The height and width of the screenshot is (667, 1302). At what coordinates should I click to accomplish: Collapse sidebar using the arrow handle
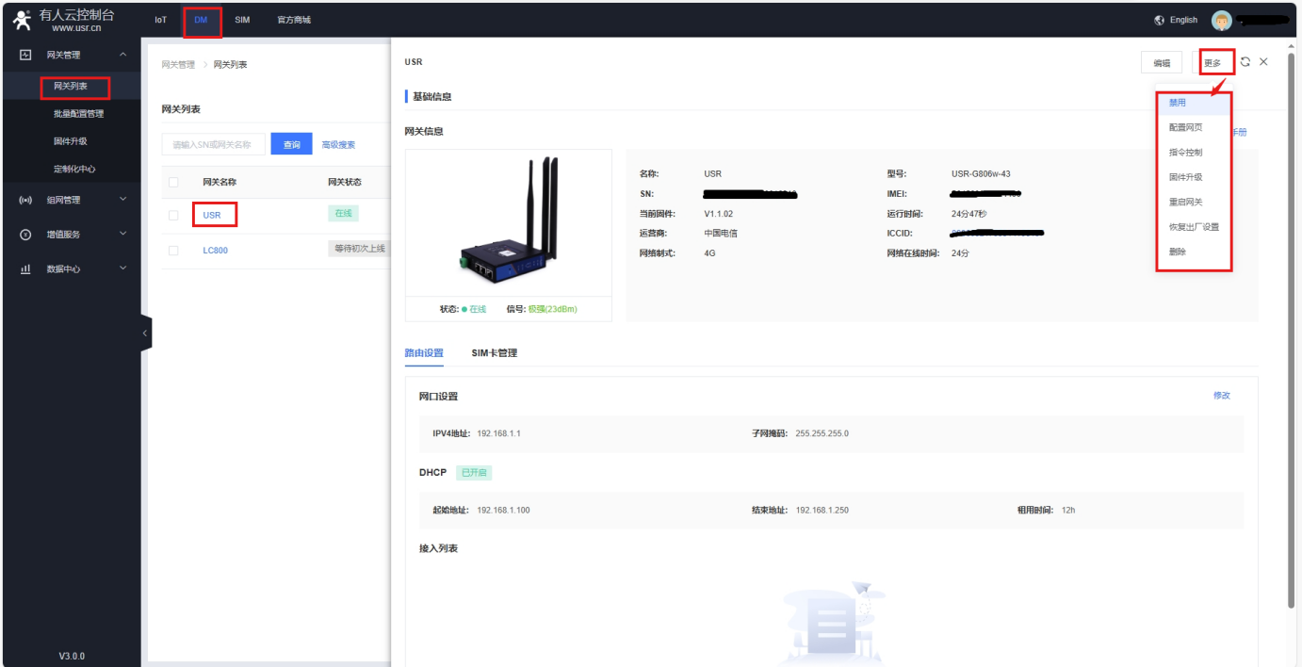point(145,333)
